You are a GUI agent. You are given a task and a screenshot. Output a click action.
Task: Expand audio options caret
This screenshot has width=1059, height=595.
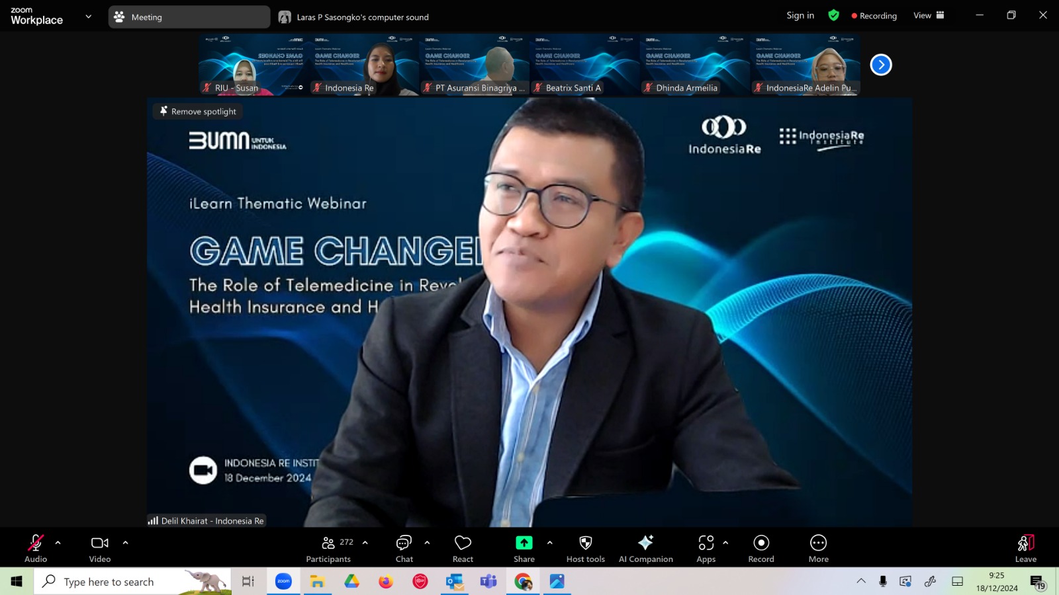point(58,543)
